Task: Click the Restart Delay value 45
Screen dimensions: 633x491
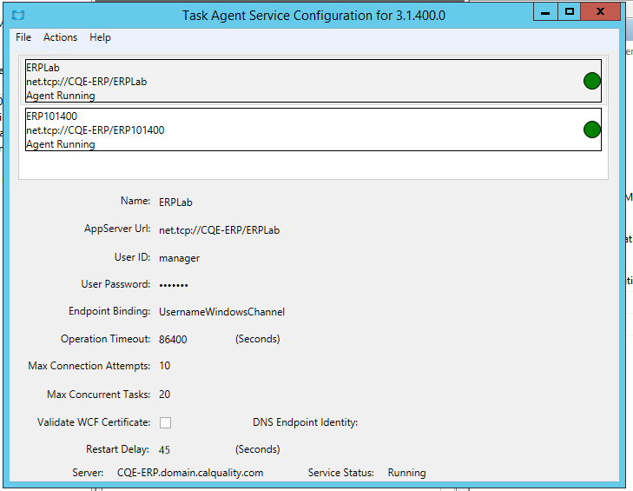Action: pyautogui.click(x=164, y=450)
